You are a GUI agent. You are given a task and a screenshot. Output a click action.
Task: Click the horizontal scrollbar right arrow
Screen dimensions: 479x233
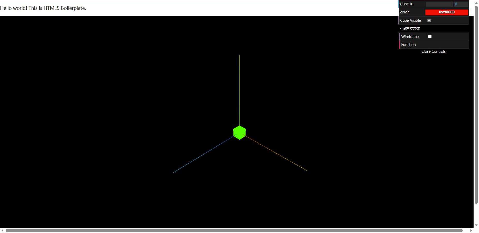click(471, 230)
